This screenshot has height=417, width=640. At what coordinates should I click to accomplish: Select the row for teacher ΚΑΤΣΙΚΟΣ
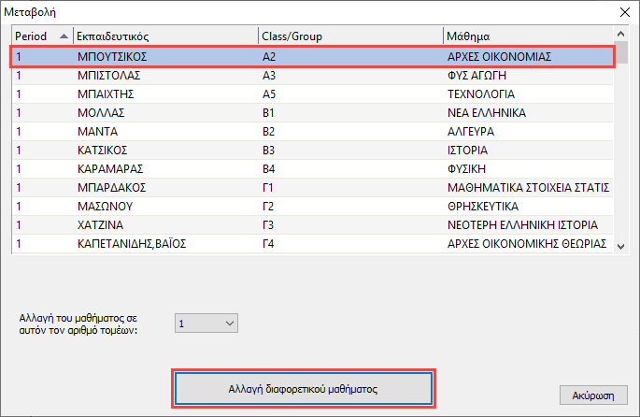[x=312, y=151]
